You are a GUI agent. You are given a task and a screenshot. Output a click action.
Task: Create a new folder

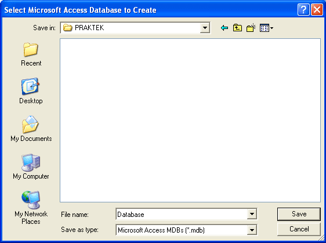(x=251, y=28)
